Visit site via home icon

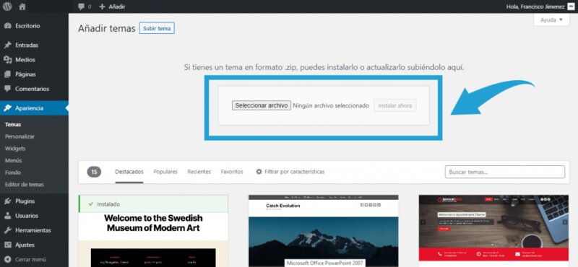[x=22, y=6]
